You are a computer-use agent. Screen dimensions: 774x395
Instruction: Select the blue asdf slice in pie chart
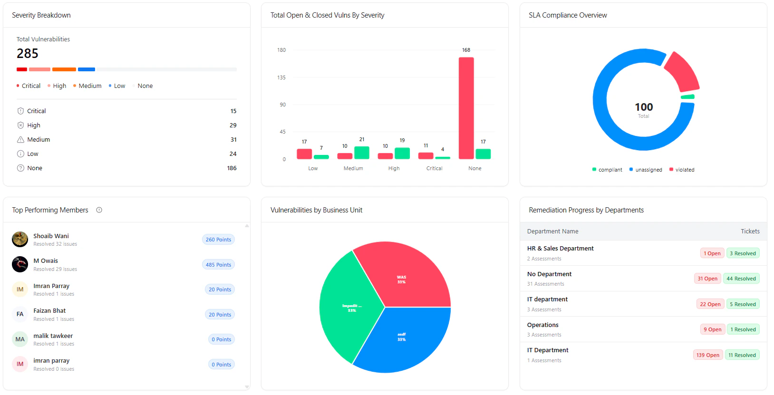point(402,340)
